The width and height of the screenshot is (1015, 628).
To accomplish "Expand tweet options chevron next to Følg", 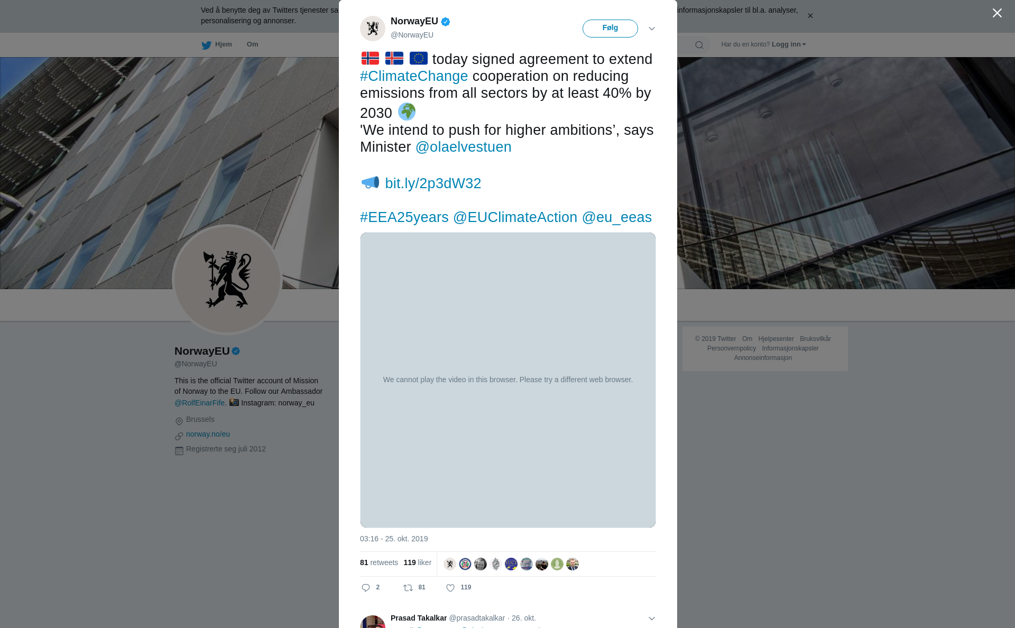I will pyautogui.click(x=652, y=29).
